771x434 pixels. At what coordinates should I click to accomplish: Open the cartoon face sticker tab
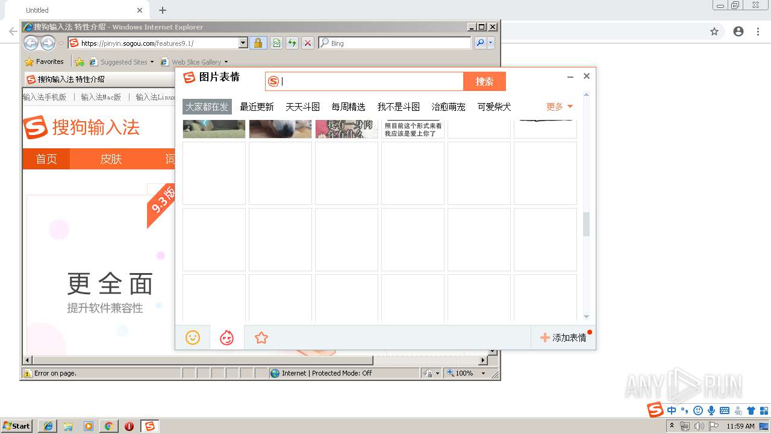click(x=226, y=338)
